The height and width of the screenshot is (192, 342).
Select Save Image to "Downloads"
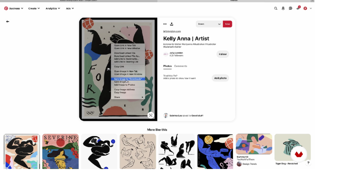tap(128, 79)
